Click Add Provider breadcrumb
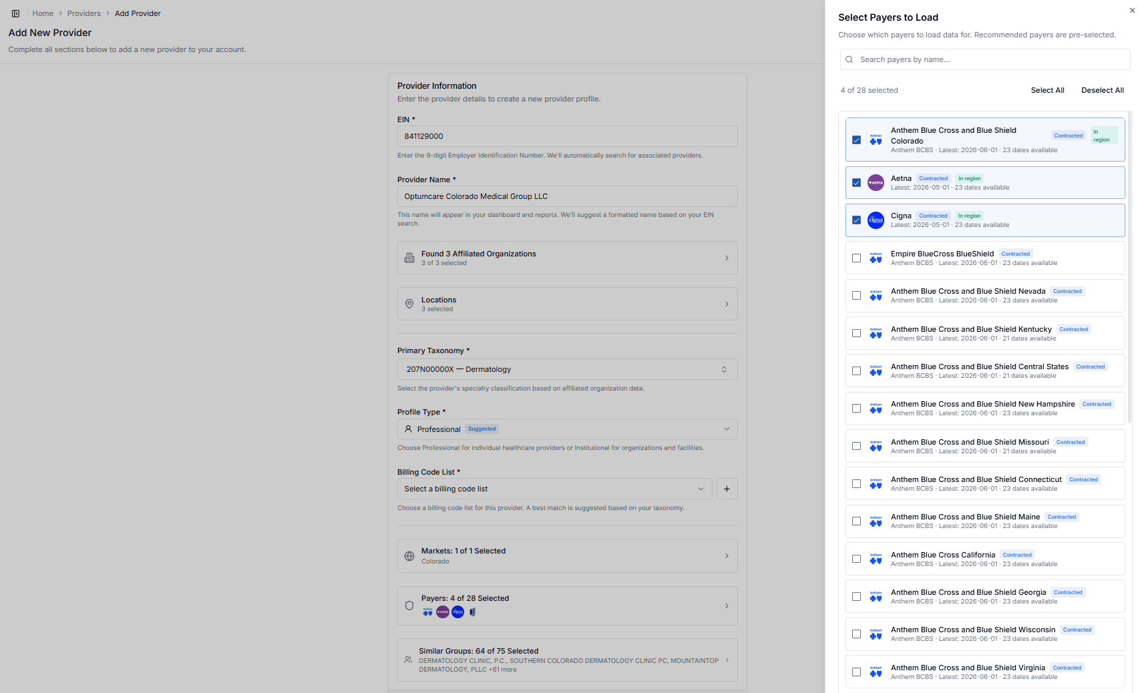The height and width of the screenshot is (693, 1138). [x=138, y=13]
